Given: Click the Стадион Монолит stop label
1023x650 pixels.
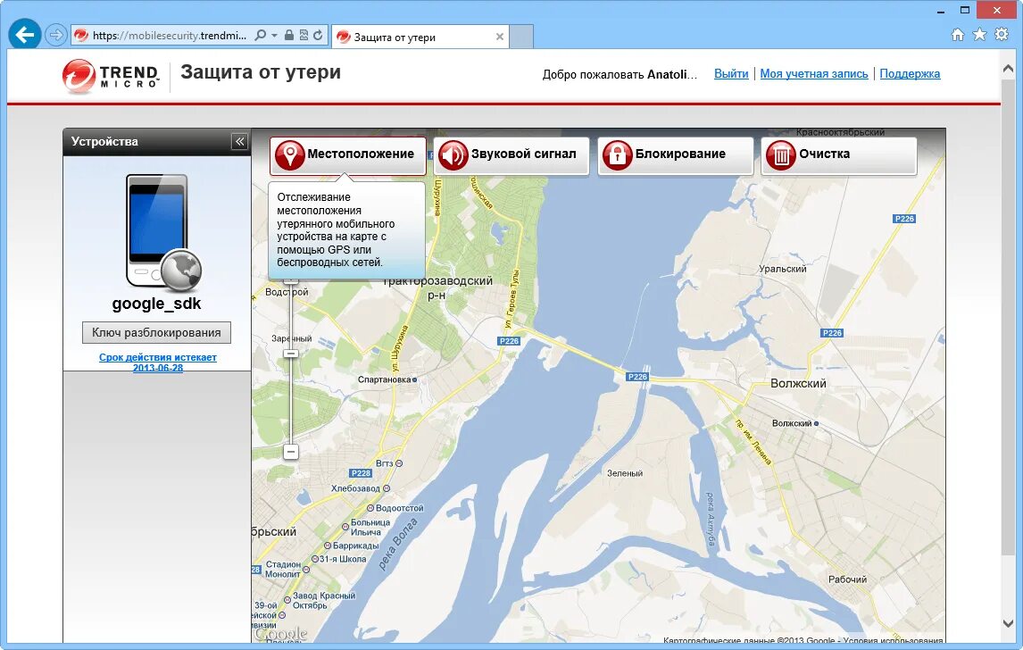Looking at the screenshot, I should 283,569.
